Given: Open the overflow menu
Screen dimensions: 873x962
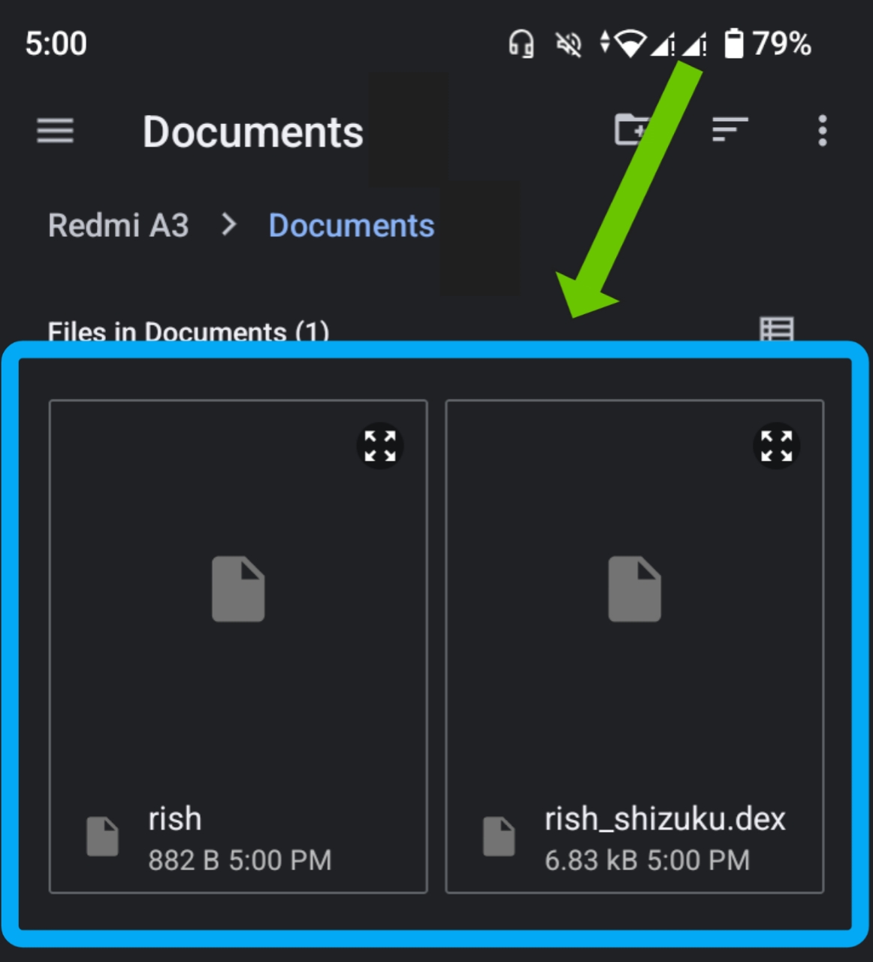Looking at the screenshot, I should tap(822, 129).
